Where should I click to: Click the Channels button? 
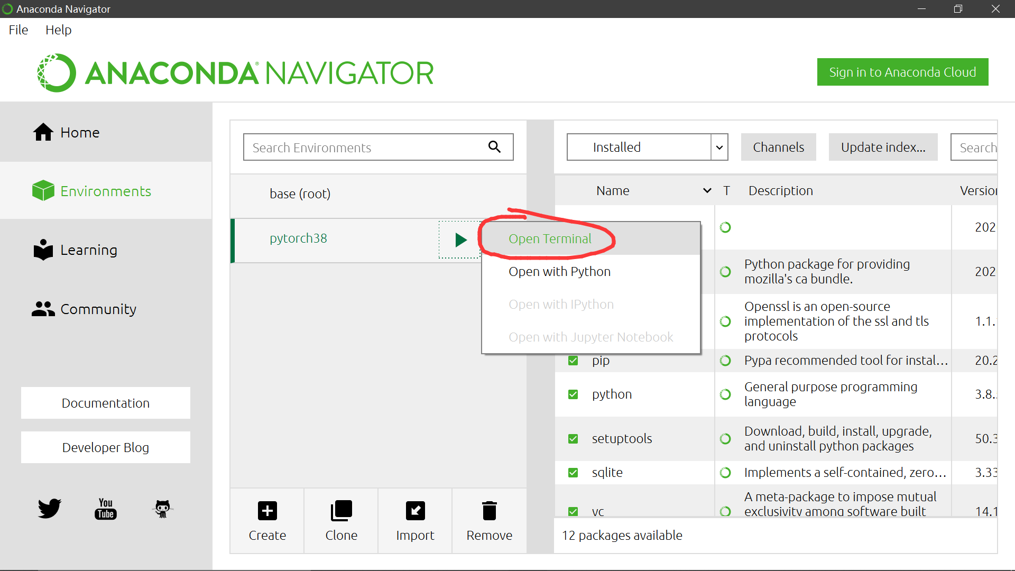pos(778,147)
